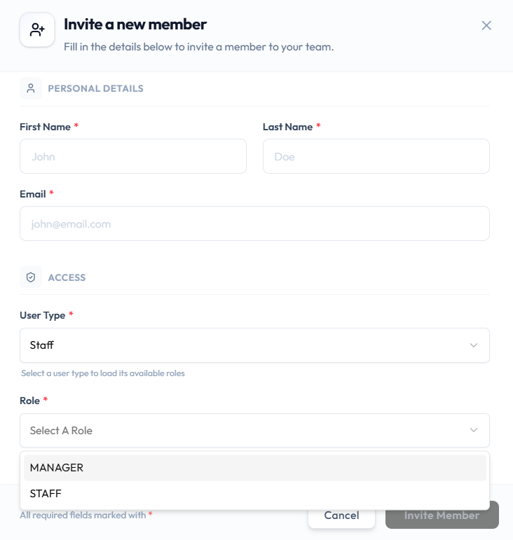Click the chevron in the User Type field
Viewport: 513px width, 540px height.
pyautogui.click(x=474, y=345)
